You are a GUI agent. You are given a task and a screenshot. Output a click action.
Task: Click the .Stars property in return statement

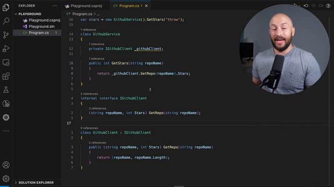point(183,74)
